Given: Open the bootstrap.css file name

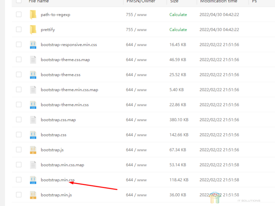Looking at the screenshot, I should click(53, 135).
